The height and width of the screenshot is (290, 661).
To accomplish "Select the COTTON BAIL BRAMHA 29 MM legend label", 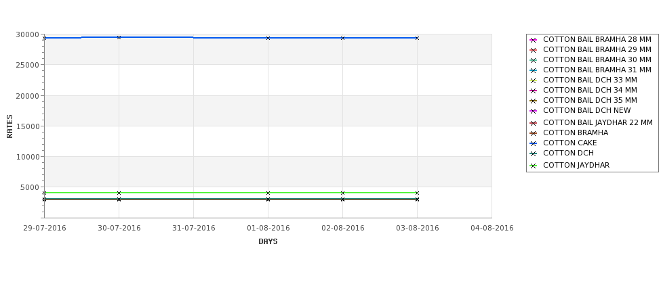I will (597, 49).
